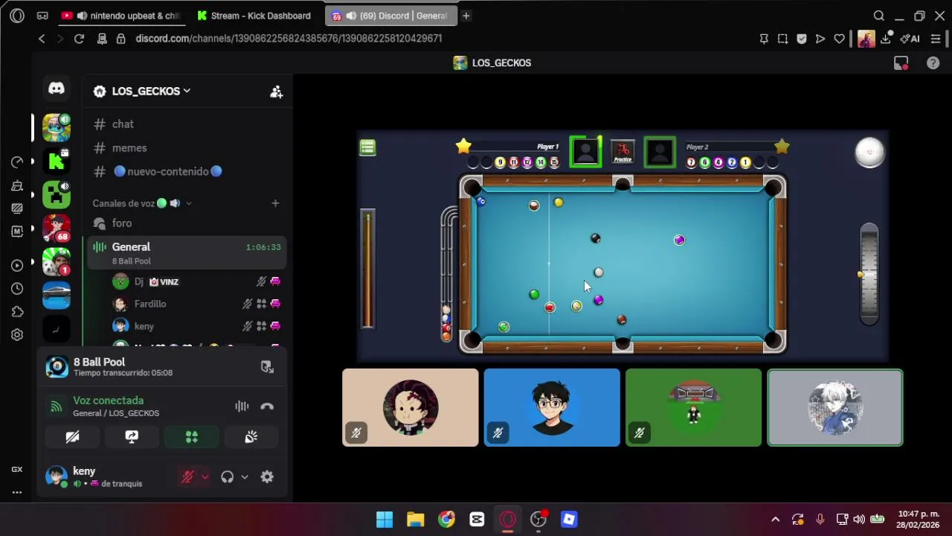Show hidden system tray icons
The image size is (952, 536).
click(775, 520)
